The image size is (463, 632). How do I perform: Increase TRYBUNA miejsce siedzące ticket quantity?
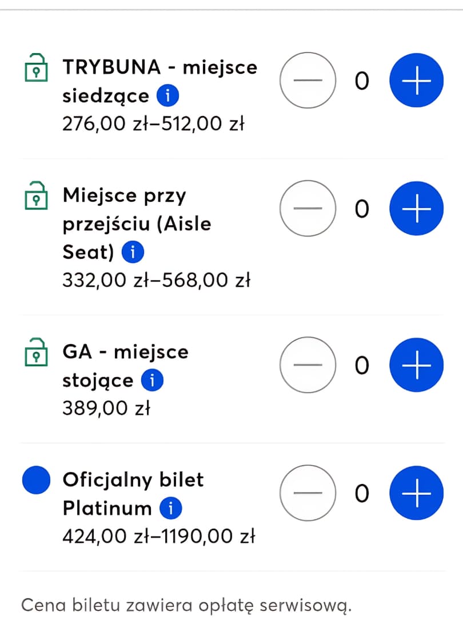416,82
